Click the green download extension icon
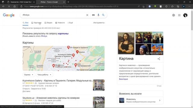The width and height of the screenshot is (193, 108). [155, 6]
